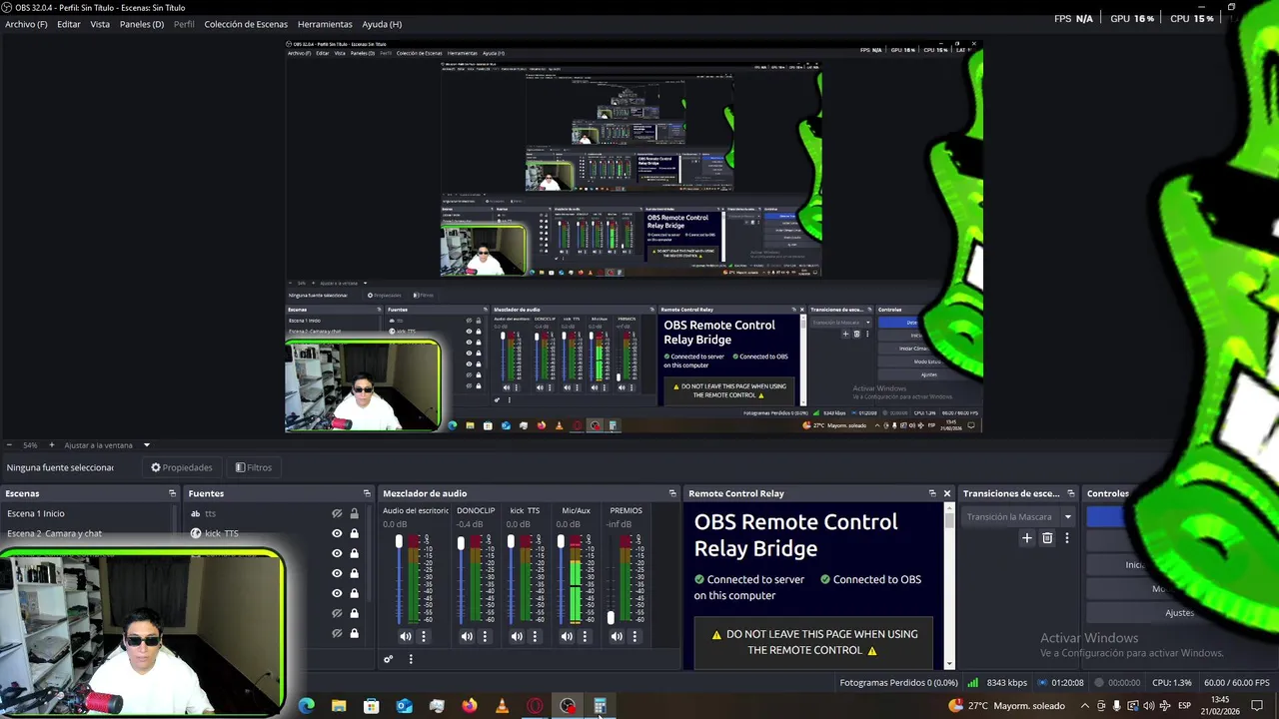Open Microsoft Edge from taskbar

coord(306,706)
